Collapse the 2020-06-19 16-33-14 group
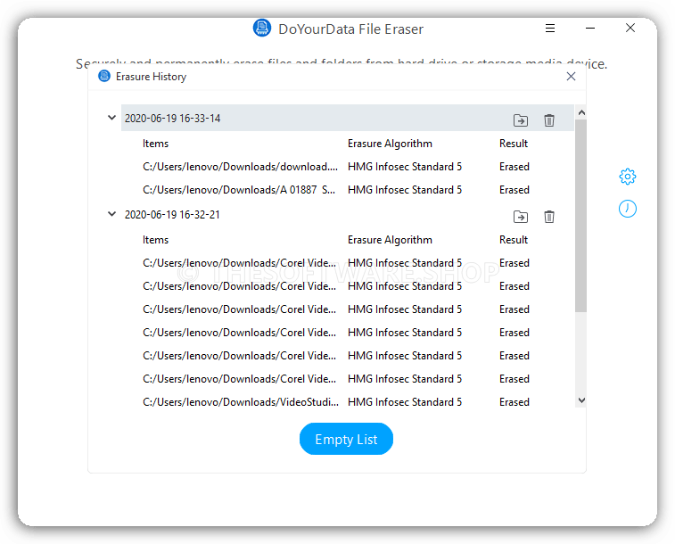The height and width of the screenshot is (544, 675). tap(111, 118)
